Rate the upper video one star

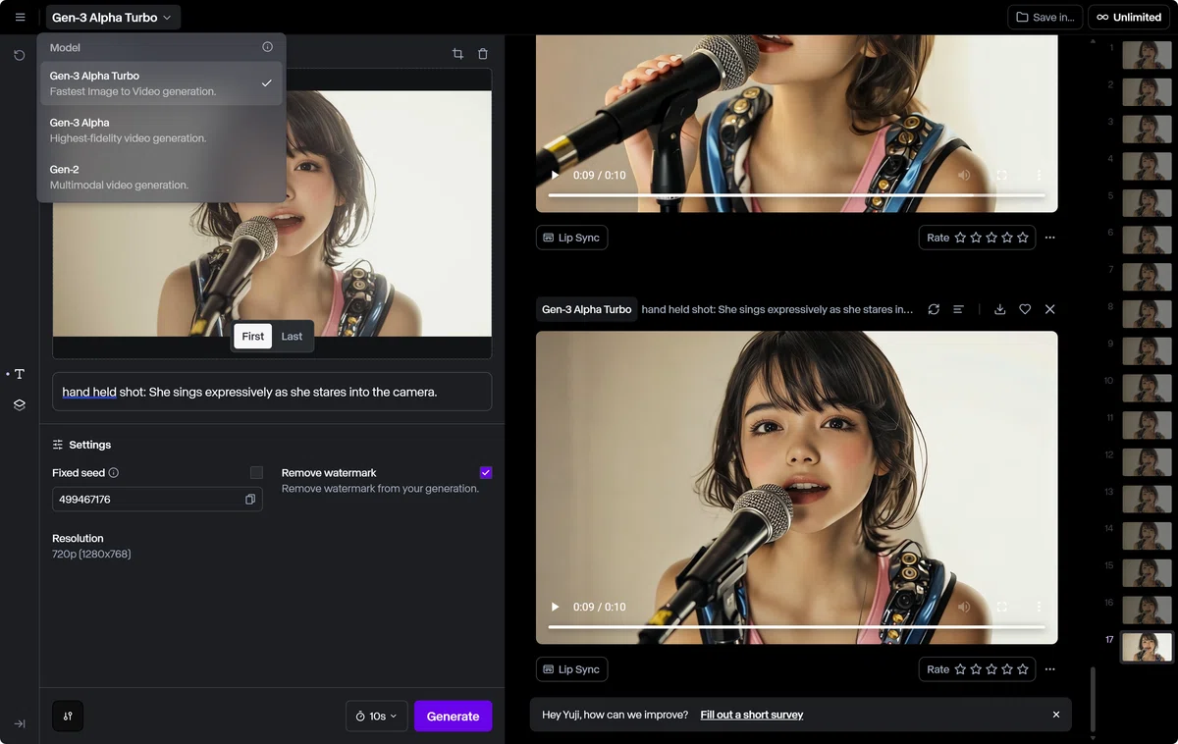pyautogui.click(x=960, y=238)
